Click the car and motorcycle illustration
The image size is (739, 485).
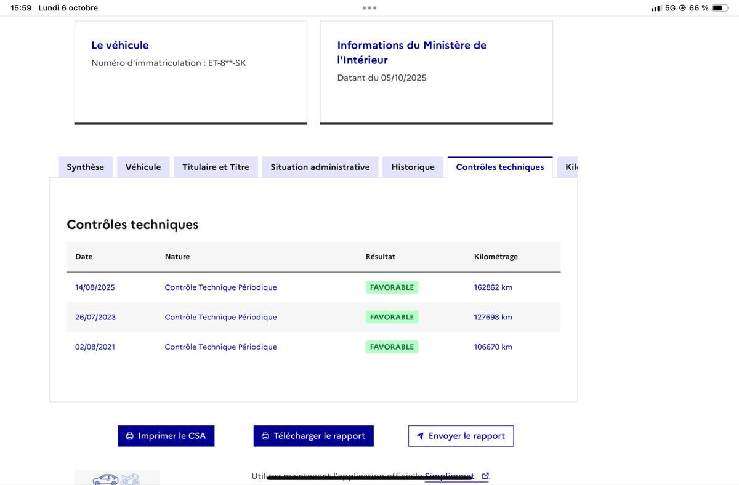coord(116,478)
